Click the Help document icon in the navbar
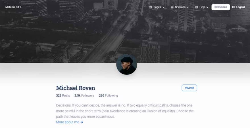 (x=197, y=7)
